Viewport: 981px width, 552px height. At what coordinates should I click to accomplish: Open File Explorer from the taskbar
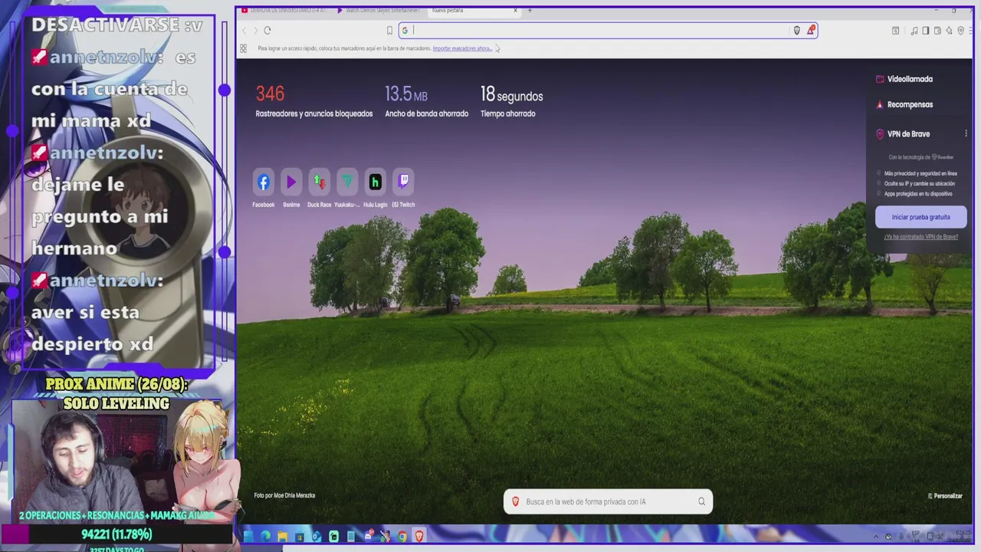pyautogui.click(x=283, y=537)
